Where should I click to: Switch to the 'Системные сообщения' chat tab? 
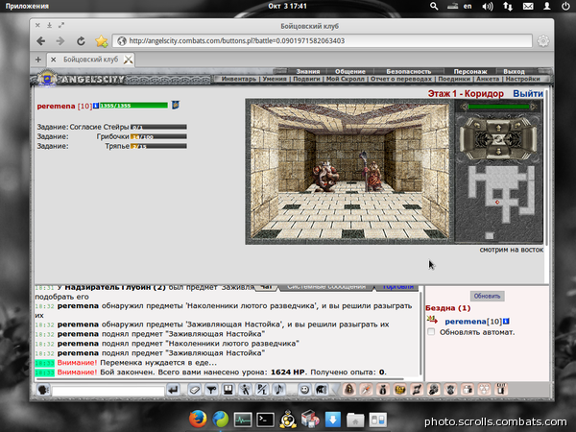(326, 286)
